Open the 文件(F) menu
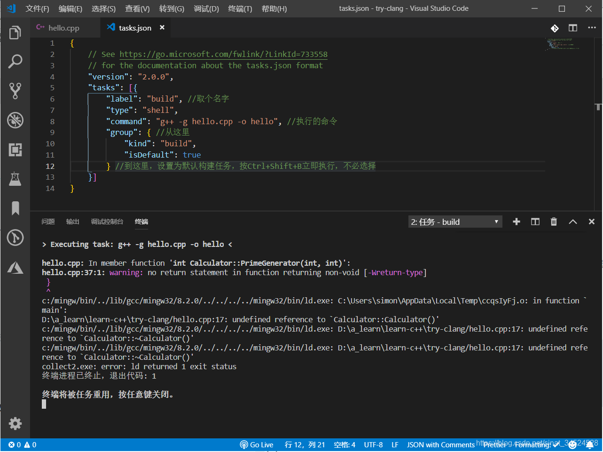The image size is (603, 452). click(37, 8)
